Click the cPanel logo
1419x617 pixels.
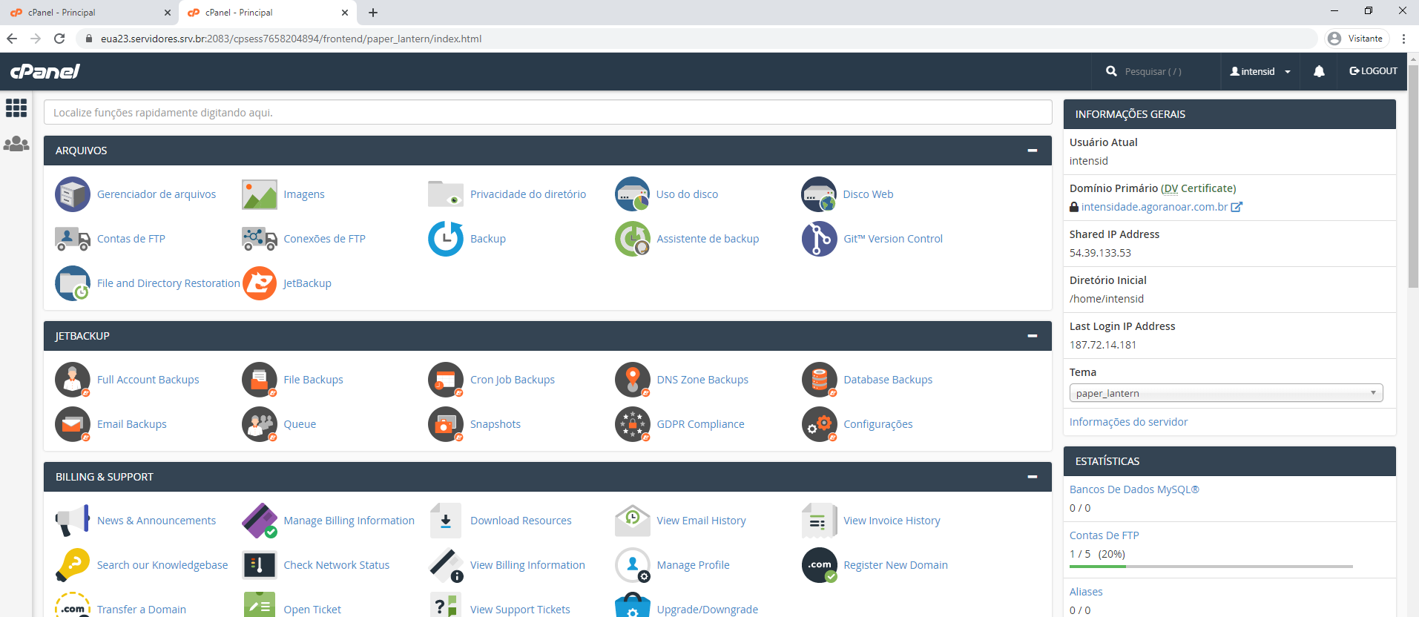click(45, 71)
